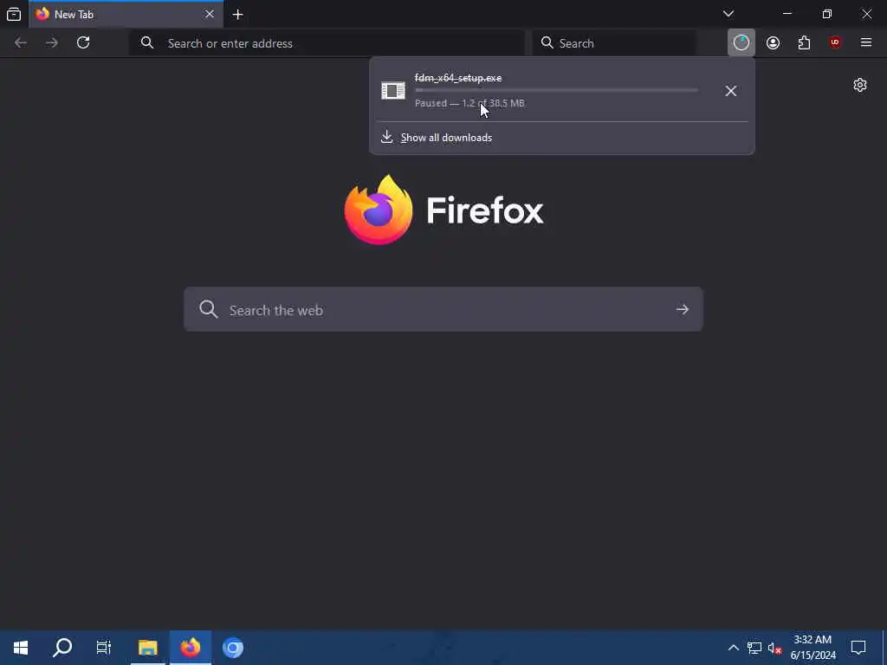The width and height of the screenshot is (887, 665).
Task: Close the New Tab tab
Action: (x=210, y=14)
